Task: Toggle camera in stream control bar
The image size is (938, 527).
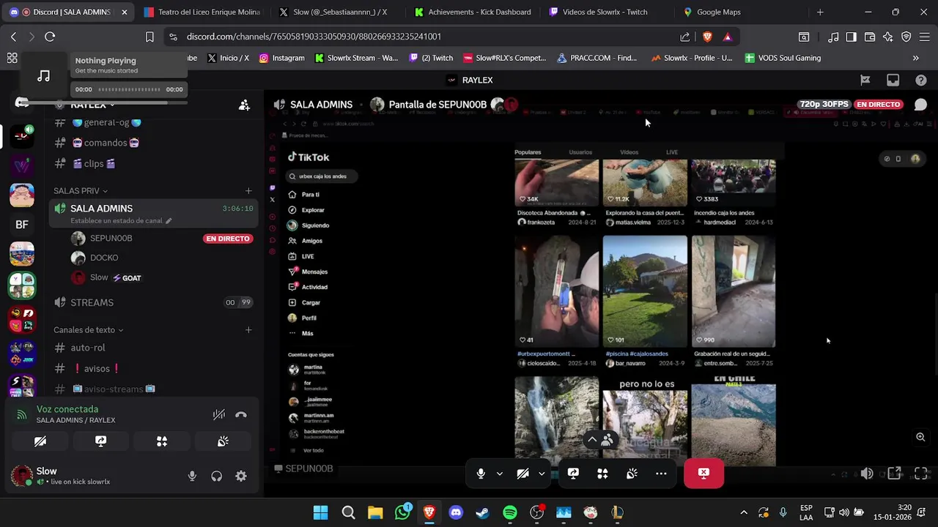Action: [x=522, y=474]
